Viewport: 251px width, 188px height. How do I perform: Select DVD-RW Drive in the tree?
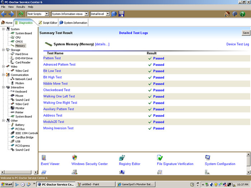pyautogui.click(x=24, y=58)
